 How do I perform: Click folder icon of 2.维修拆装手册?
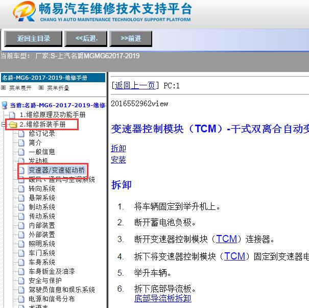pyautogui.click(x=13, y=125)
